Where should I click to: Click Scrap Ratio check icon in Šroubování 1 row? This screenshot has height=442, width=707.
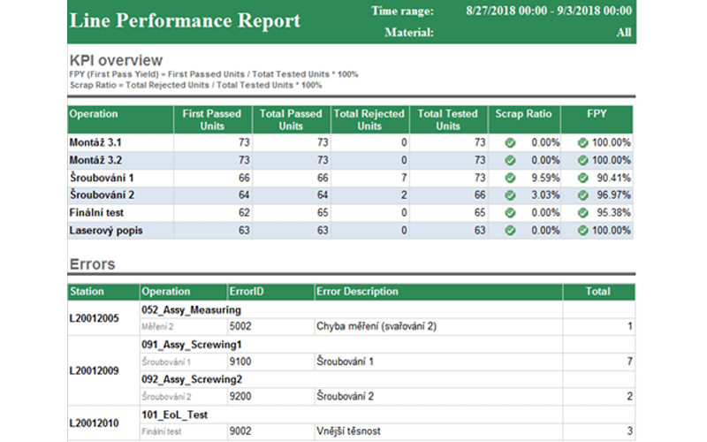click(x=510, y=178)
